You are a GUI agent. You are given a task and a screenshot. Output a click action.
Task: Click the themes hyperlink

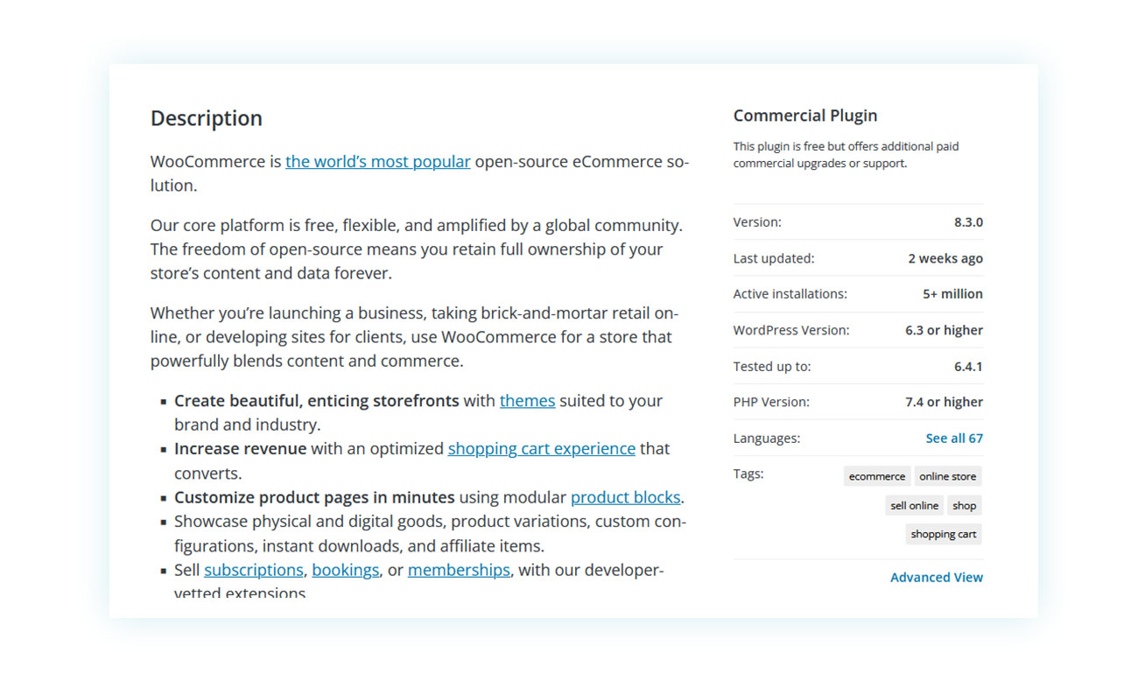pyautogui.click(x=527, y=401)
